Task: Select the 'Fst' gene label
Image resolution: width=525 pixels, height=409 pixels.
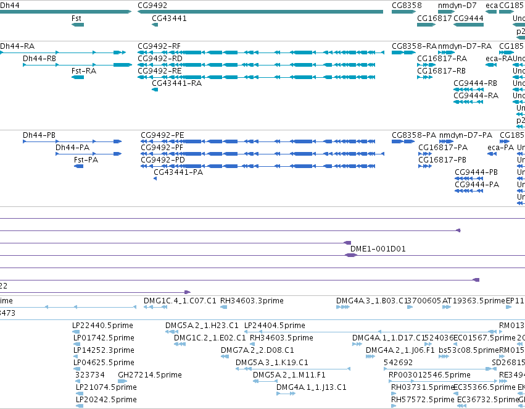Action: [x=76, y=19]
